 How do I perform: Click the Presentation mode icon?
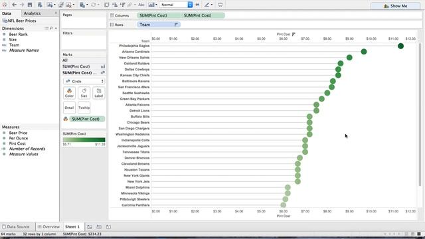click(220, 5)
